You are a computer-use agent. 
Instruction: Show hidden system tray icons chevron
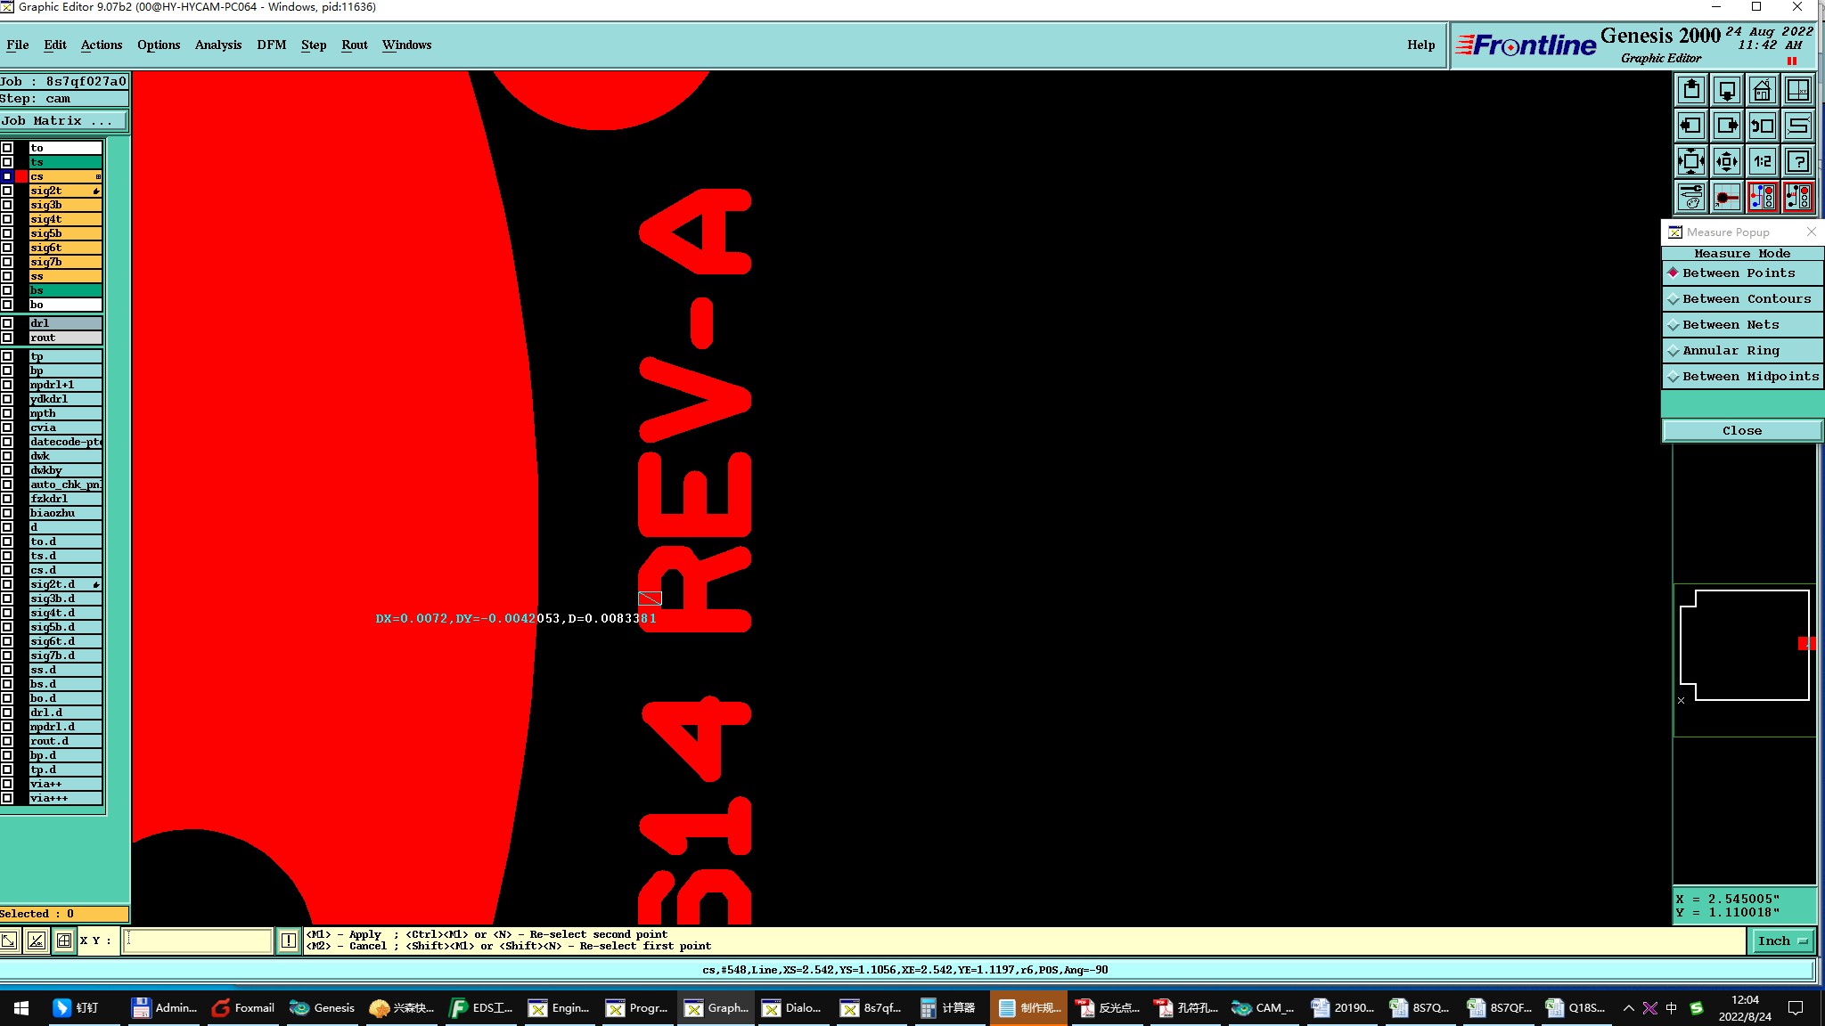[x=1628, y=1008]
